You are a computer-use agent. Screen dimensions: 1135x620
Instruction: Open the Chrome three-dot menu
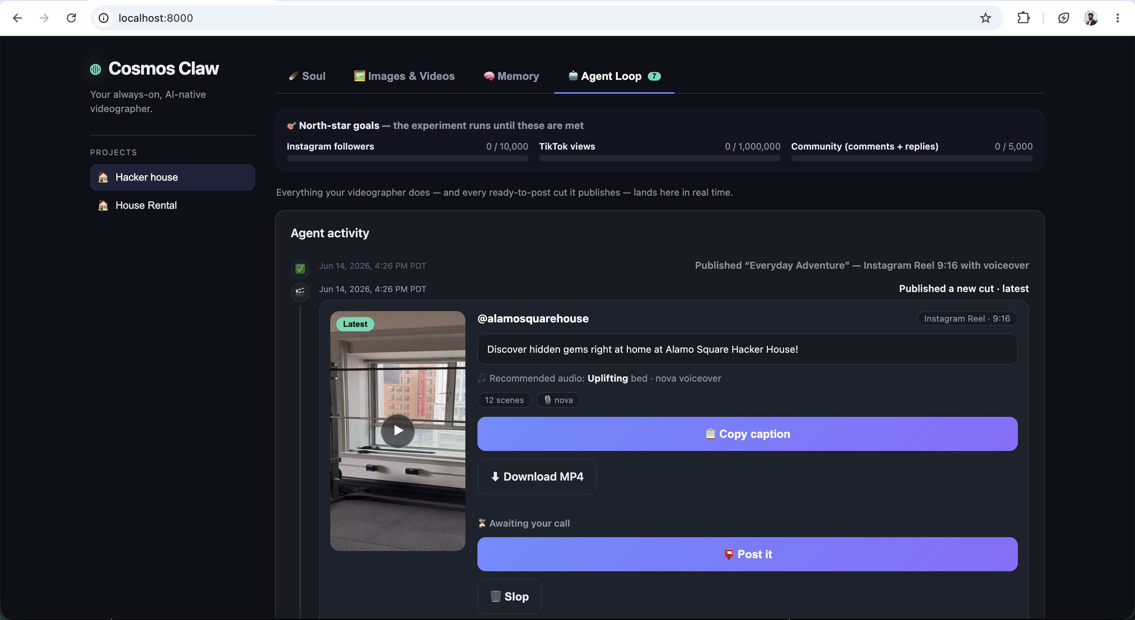click(1117, 18)
